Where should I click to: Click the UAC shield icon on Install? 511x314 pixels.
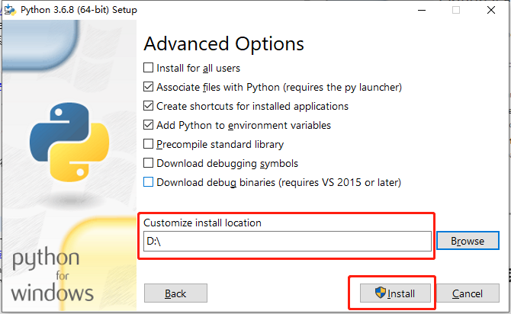[x=381, y=293]
